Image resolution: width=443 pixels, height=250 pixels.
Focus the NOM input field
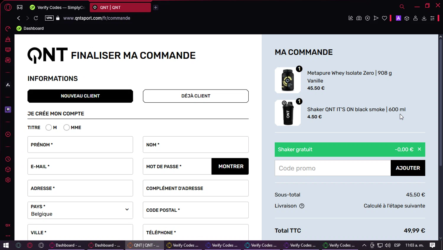pos(196,145)
